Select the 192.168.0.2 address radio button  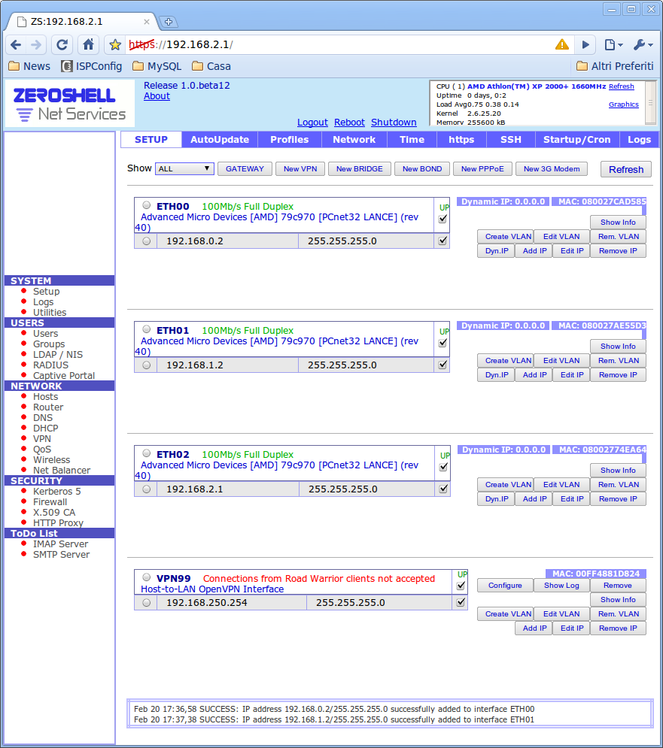pos(147,241)
